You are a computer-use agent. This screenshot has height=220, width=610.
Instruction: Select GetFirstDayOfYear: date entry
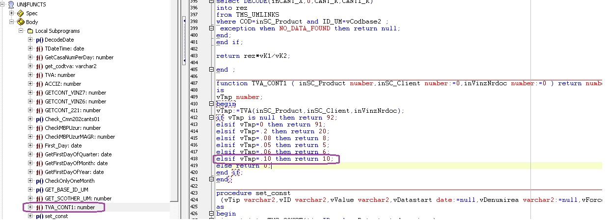tap(74, 172)
